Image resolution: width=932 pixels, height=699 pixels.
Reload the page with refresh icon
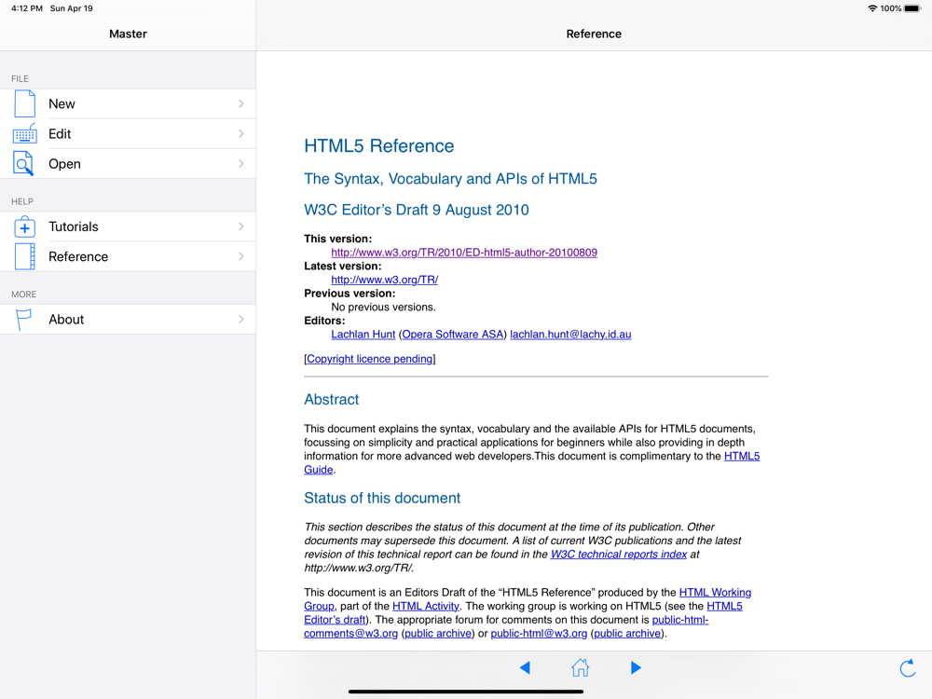click(908, 668)
